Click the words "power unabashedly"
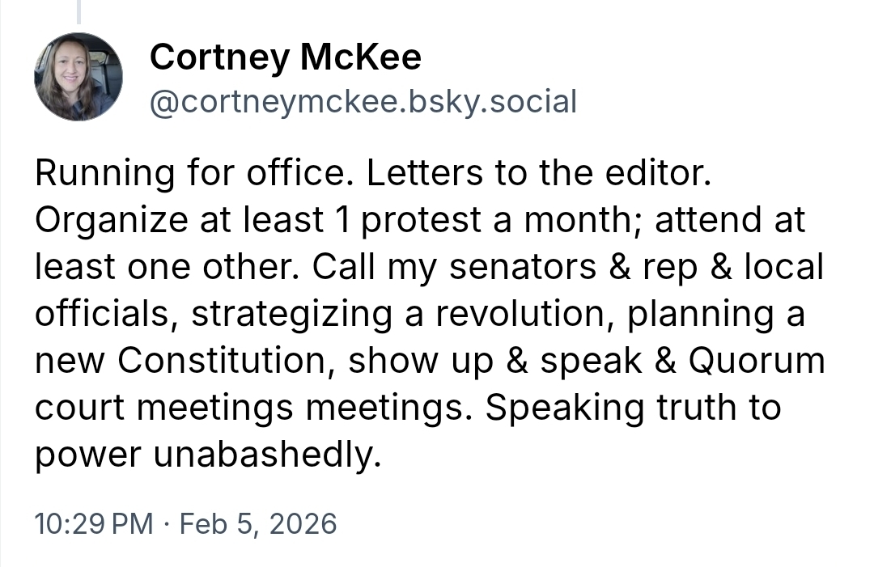 (207, 455)
